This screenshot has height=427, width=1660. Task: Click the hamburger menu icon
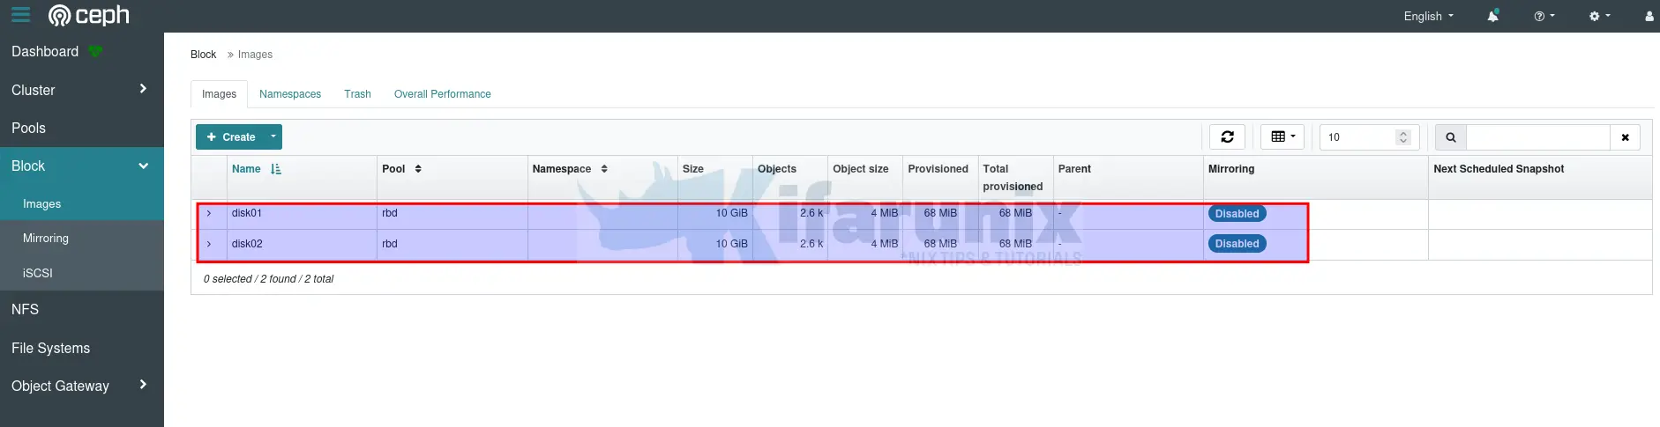pos(20,15)
